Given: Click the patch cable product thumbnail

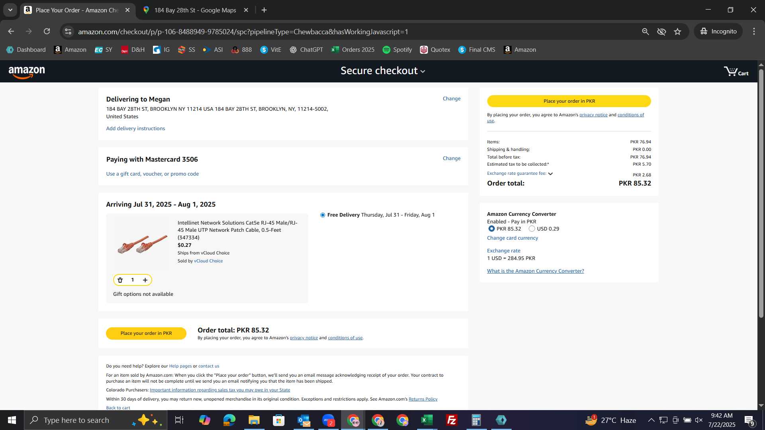Looking at the screenshot, I should (x=142, y=244).
